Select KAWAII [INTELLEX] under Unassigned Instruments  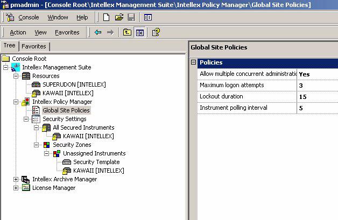(x=98, y=171)
